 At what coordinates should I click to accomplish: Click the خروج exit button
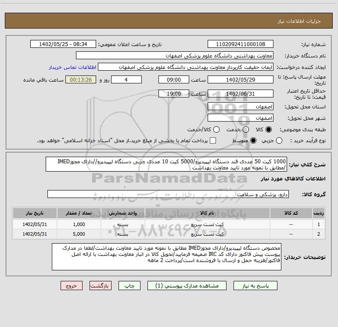pos(72,286)
